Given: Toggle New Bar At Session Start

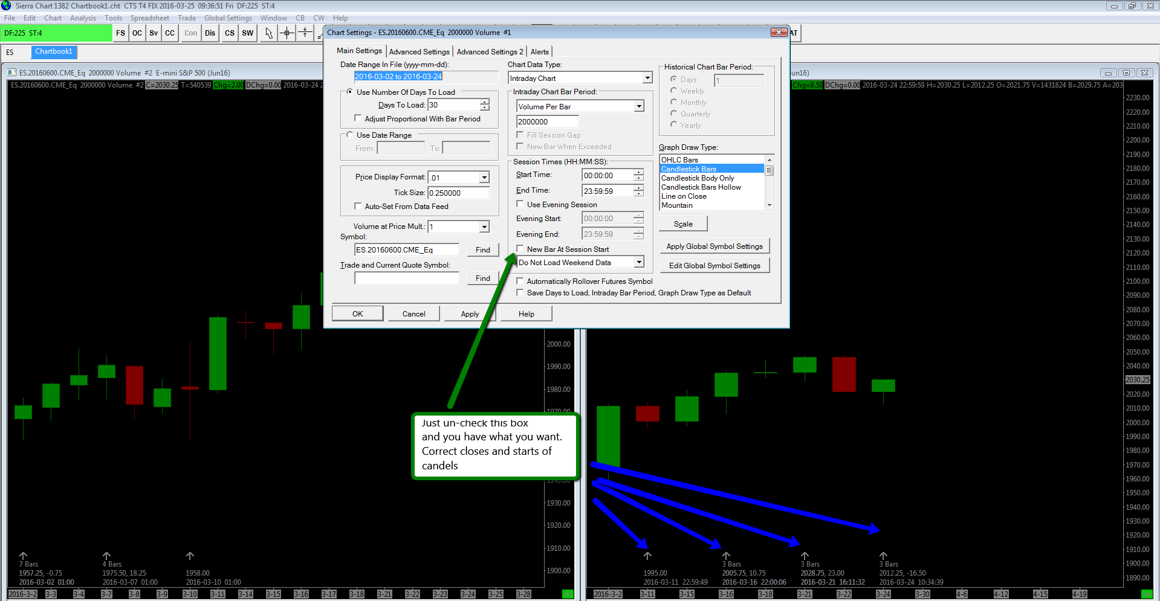Looking at the screenshot, I should point(520,249).
